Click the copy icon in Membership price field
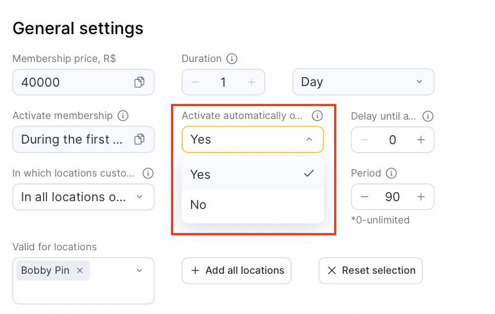 (139, 82)
